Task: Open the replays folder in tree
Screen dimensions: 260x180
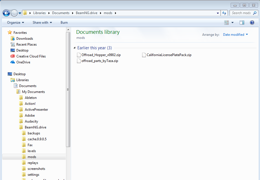Action: (x=33, y=163)
